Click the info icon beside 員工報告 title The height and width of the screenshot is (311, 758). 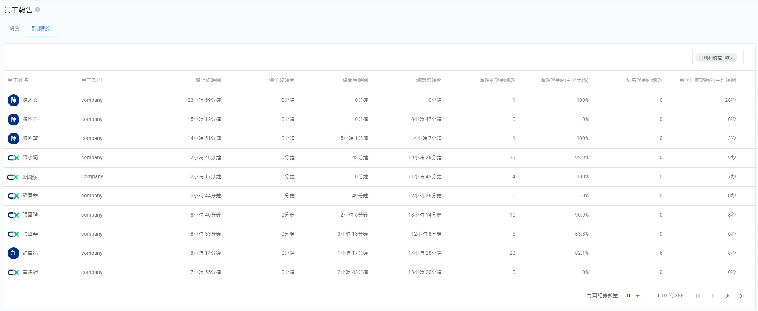point(38,10)
